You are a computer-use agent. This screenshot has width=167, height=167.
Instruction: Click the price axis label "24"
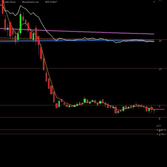(160, 41)
